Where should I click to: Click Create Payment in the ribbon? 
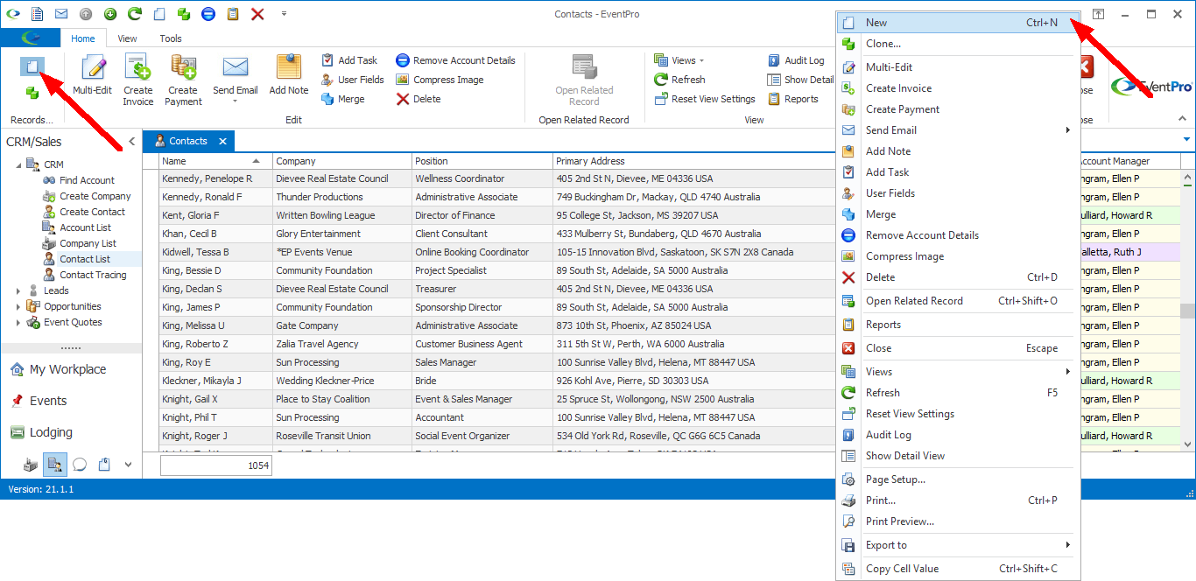coord(183,80)
